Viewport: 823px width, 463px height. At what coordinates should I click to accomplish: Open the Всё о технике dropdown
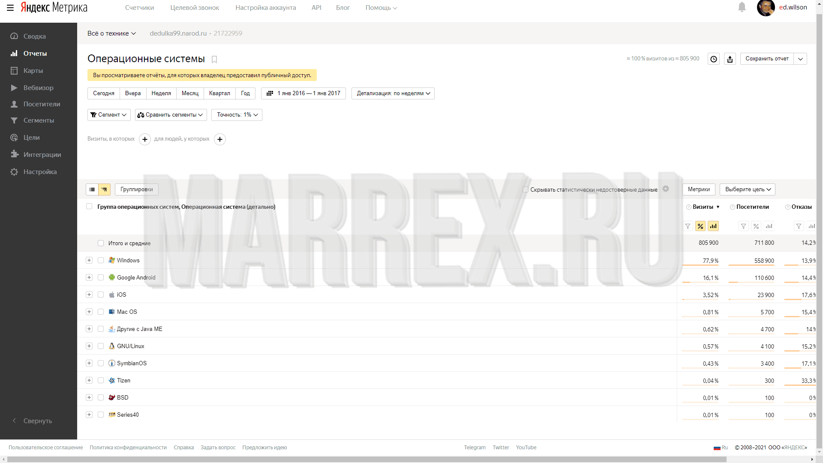coord(111,33)
